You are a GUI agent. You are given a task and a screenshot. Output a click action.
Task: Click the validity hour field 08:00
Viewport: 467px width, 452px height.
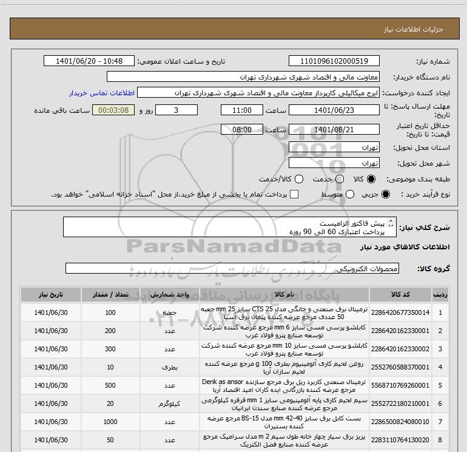click(x=242, y=129)
